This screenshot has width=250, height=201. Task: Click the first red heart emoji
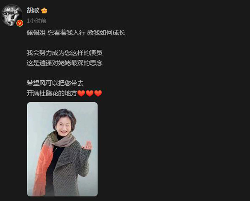(x=81, y=93)
